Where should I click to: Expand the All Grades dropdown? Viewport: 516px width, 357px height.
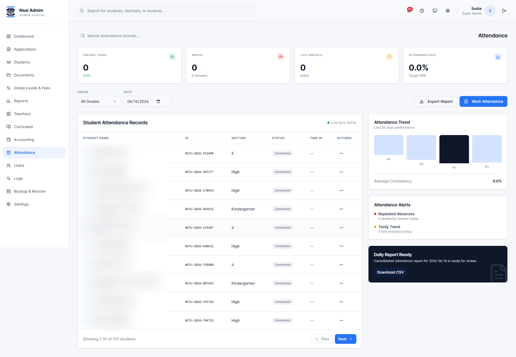click(x=99, y=101)
